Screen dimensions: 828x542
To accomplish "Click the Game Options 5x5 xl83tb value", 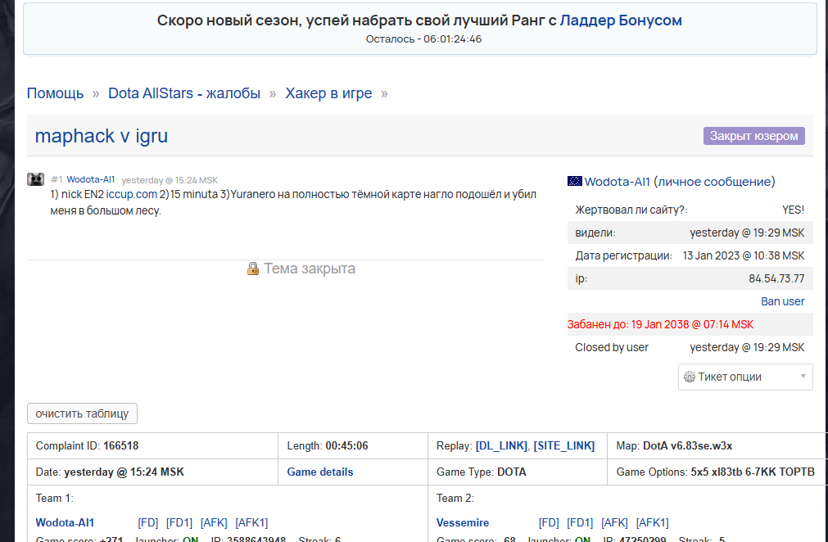I will (x=753, y=472).
